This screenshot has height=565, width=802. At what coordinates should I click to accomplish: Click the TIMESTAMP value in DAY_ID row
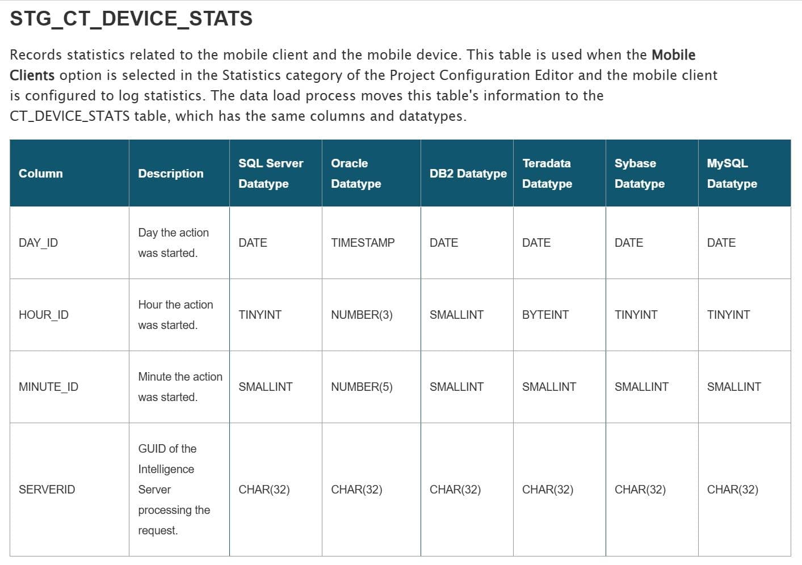363,243
